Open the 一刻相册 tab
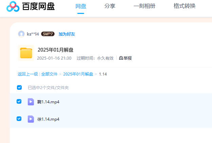Viewport: 212px width, 143px height. point(144,6)
